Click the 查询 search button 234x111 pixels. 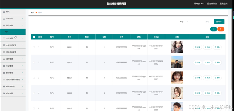point(219,22)
